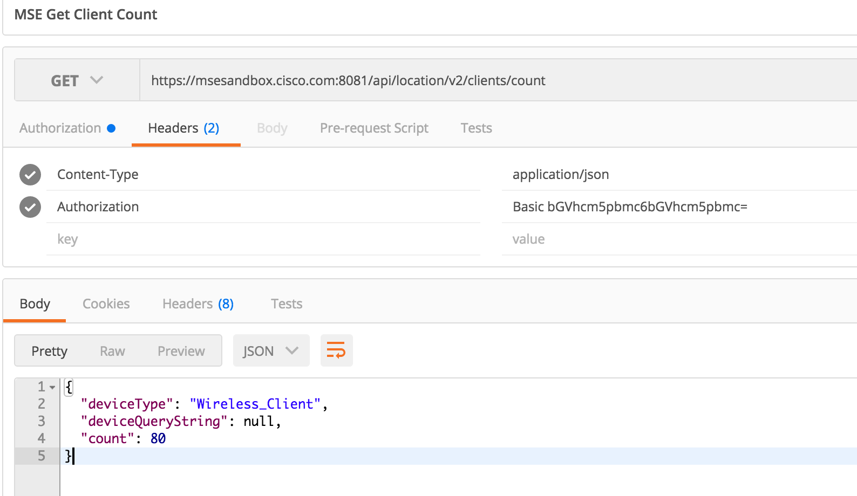Click the request URL field

point(498,80)
